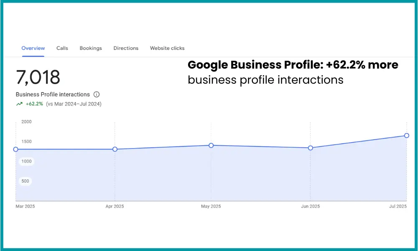The width and height of the screenshot is (418, 251).
Task: Switch to the Overview tab
Action: [x=33, y=48]
